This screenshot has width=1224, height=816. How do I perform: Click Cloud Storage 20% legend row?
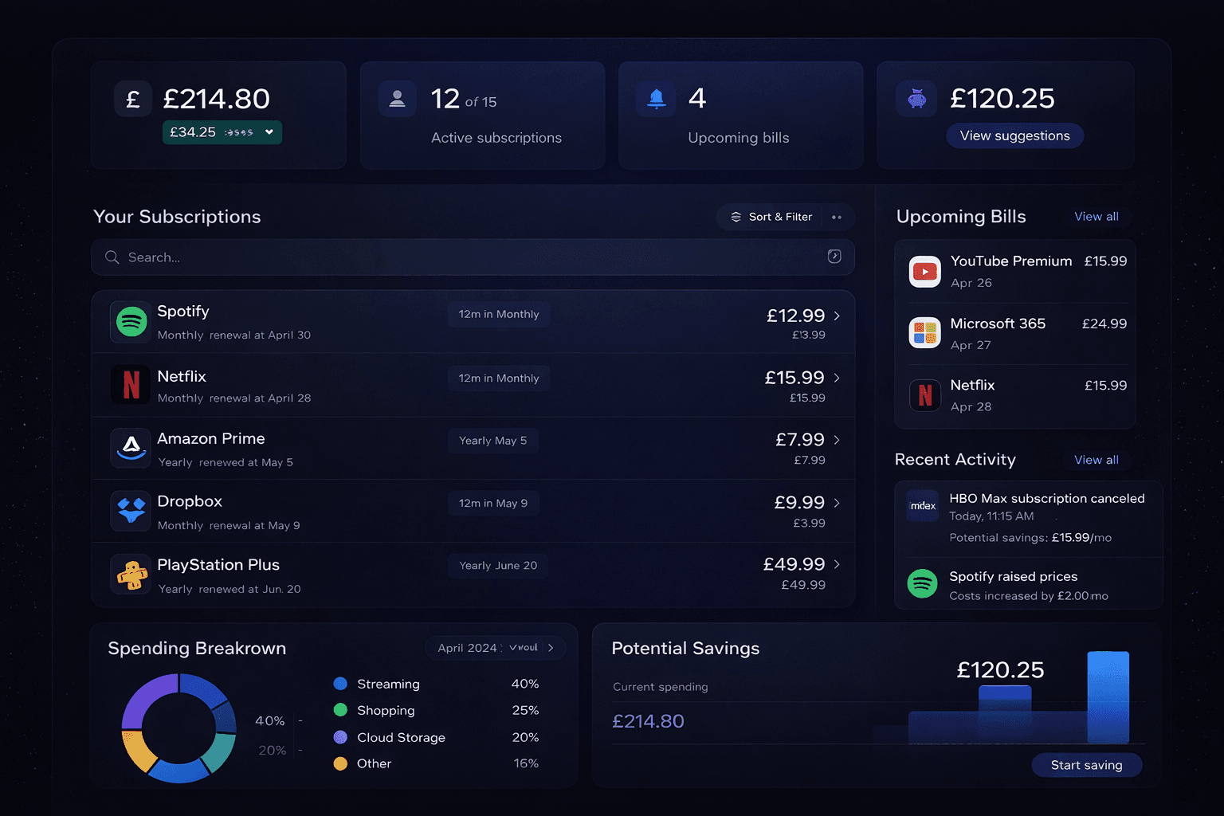(436, 737)
